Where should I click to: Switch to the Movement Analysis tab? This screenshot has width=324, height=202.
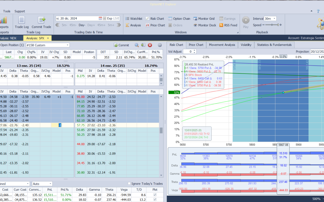pyautogui.click(x=222, y=45)
